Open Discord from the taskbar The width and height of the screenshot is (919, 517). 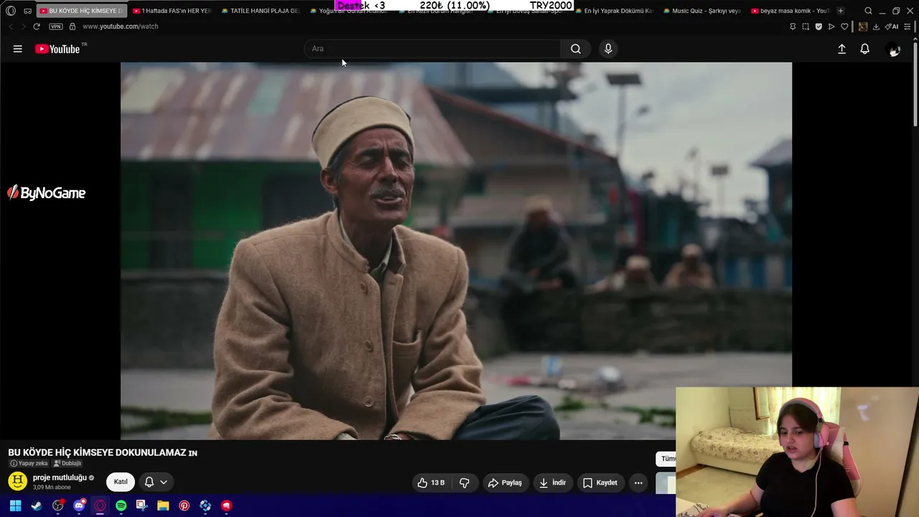point(79,506)
